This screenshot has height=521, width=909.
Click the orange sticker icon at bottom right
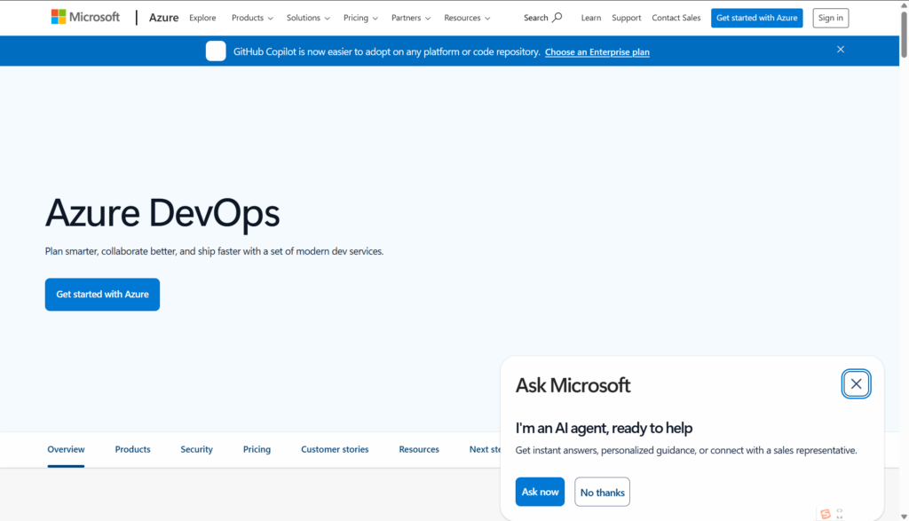[x=826, y=514]
